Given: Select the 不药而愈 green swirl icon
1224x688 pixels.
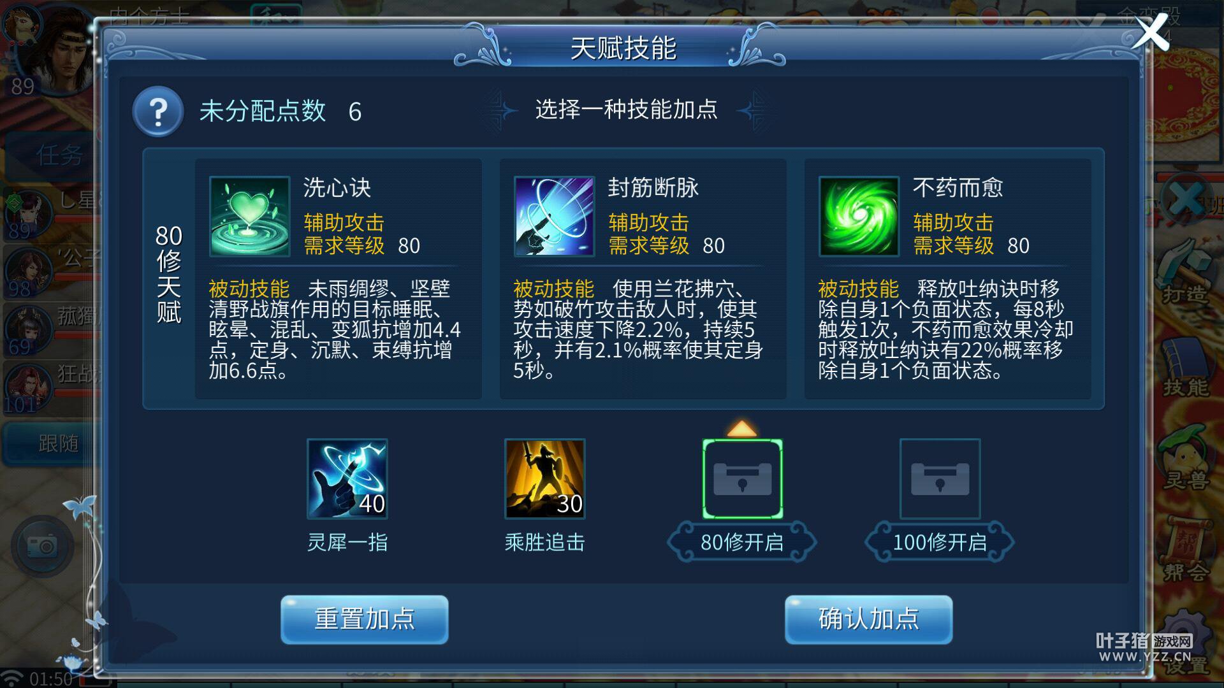Looking at the screenshot, I should (x=859, y=217).
